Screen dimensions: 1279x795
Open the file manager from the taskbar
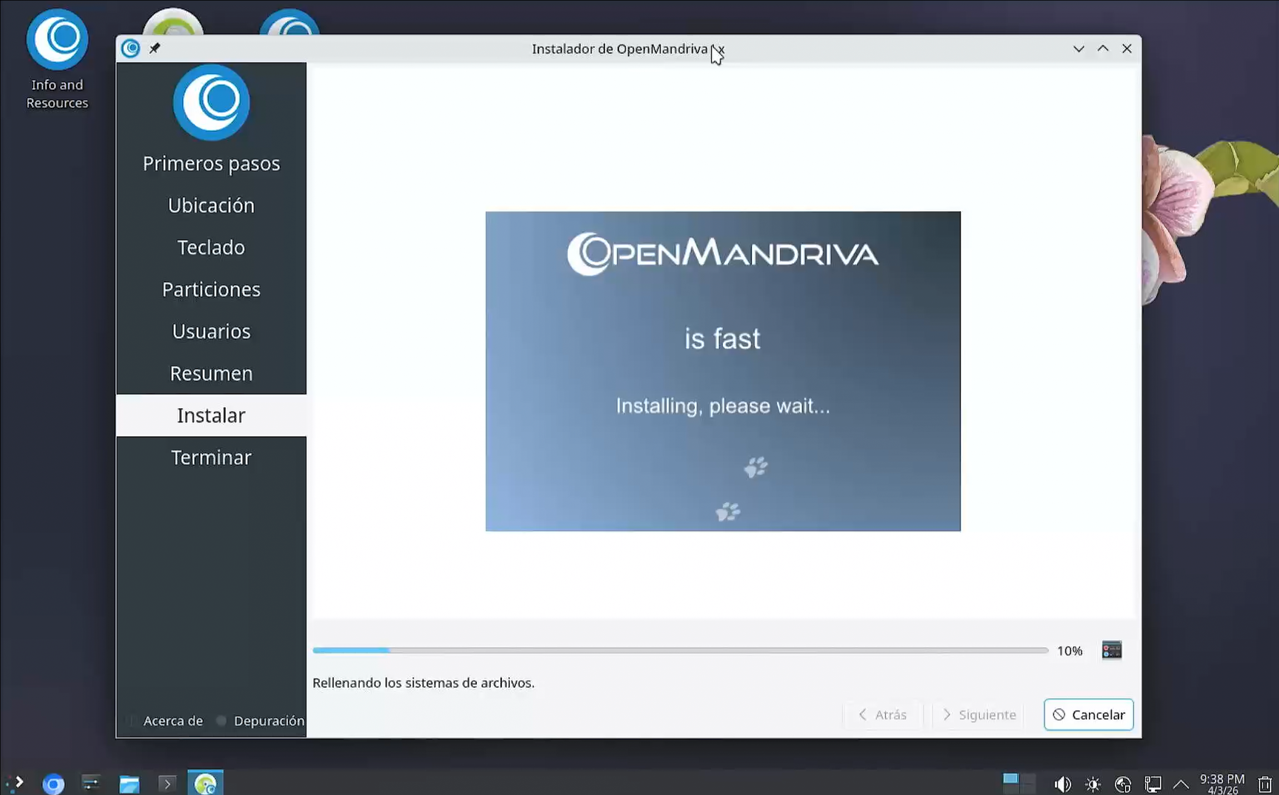click(129, 784)
